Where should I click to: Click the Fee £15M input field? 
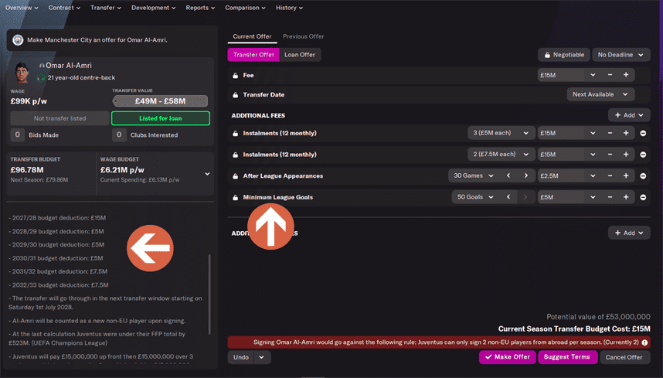[x=562, y=75]
